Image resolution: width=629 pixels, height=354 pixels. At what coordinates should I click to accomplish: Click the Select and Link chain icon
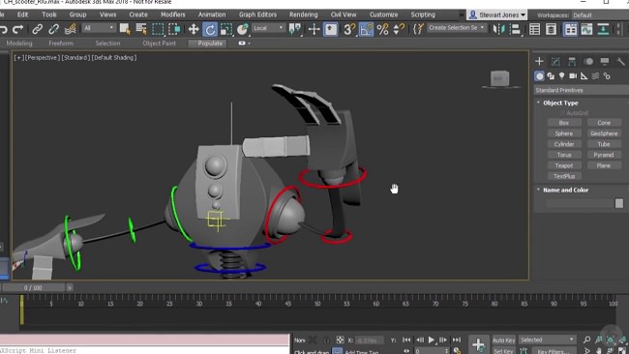pyautogui.click(x=38, y=29)
